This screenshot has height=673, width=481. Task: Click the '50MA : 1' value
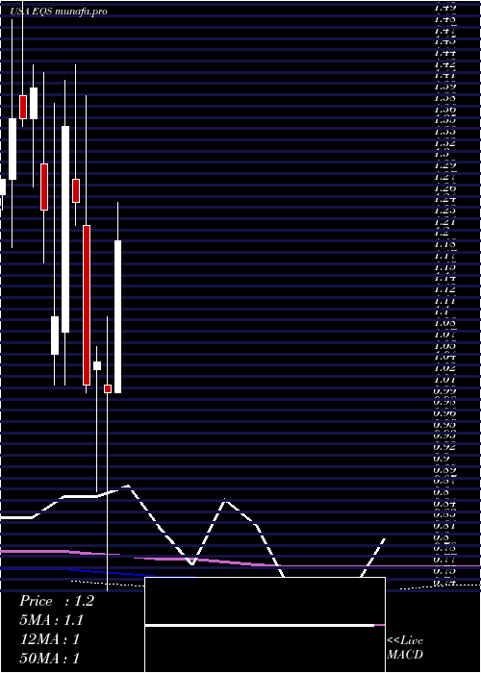pyautogui.click(x=49, y=659)
